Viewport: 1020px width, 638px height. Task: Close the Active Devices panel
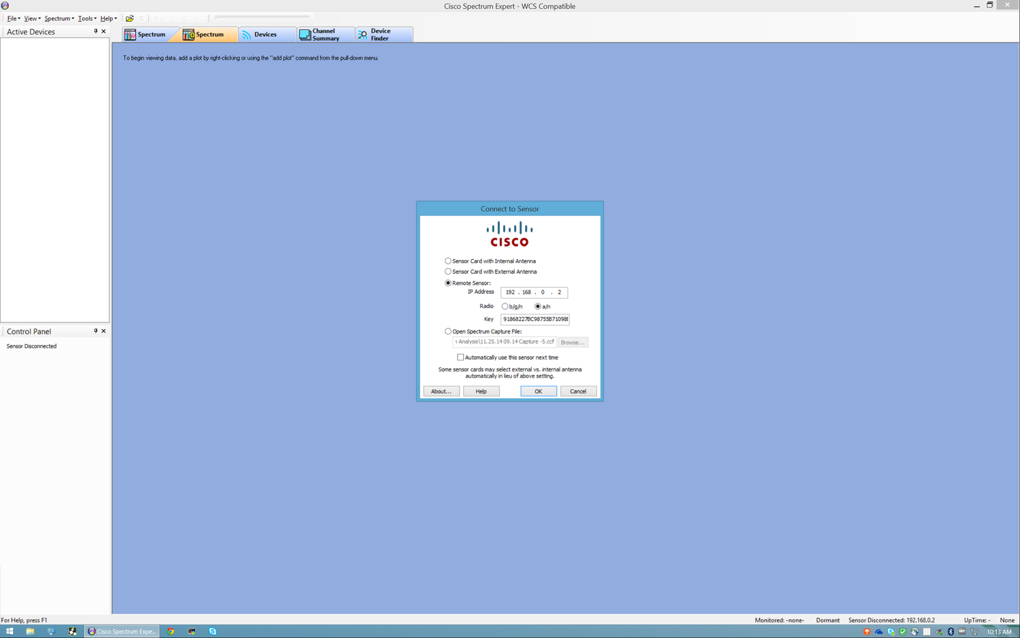tap(103, 31)
